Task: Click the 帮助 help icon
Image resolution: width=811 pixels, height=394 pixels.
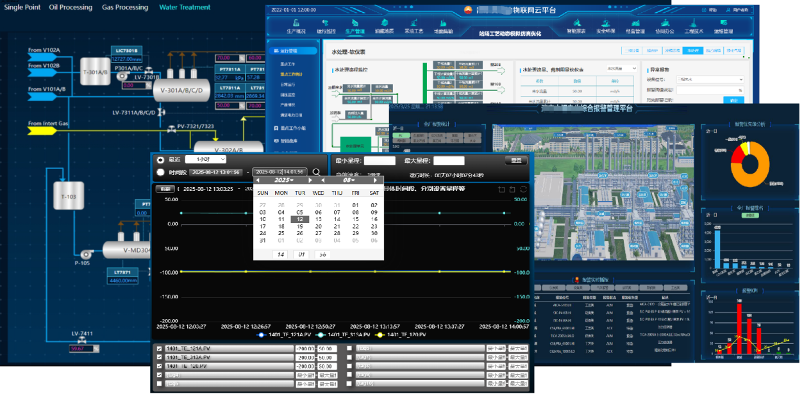Action: (705, 10)
